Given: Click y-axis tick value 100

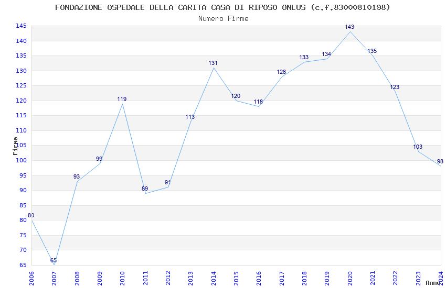Looking at the screenshot, I should pos(21,160).
